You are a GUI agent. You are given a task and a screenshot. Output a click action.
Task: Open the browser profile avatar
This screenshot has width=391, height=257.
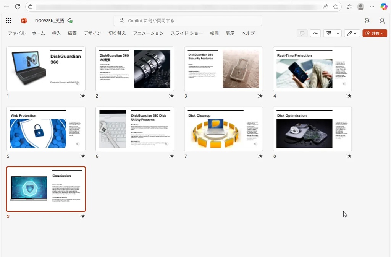click(x=360, y=7)
